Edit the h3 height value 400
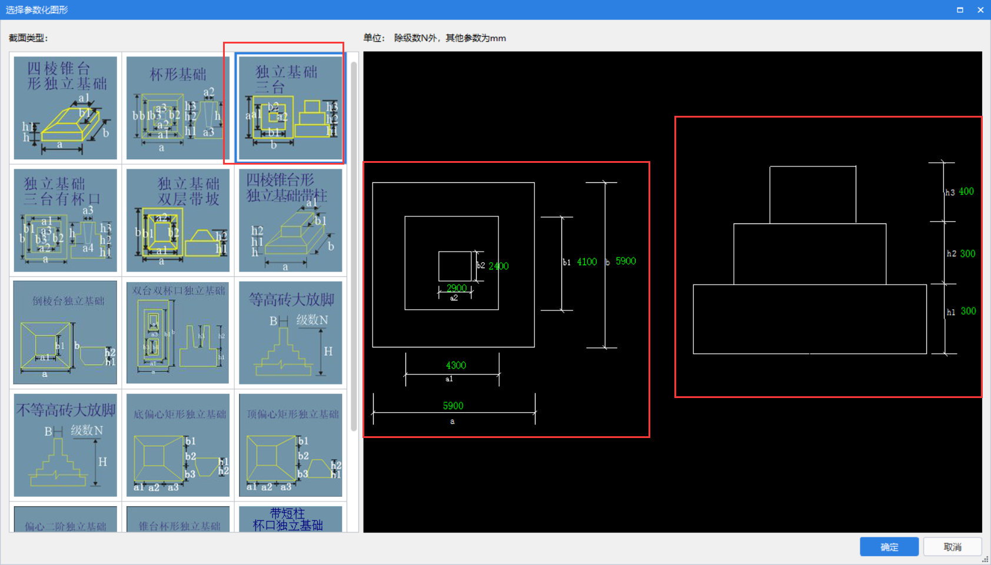Image resolution: width=991 pixels, height=565 pixels. [966, 192]
